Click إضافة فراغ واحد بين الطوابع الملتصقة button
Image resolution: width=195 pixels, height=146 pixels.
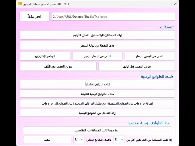pos(97,103)
